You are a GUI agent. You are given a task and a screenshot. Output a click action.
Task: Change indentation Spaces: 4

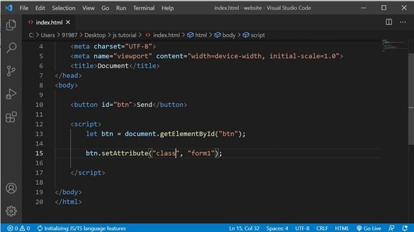pyautogui.click(x=277, y=228)
